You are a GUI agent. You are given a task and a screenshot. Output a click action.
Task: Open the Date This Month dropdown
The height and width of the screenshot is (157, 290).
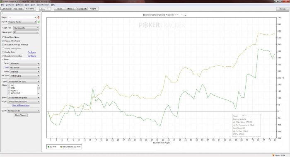[x=25, y=68]
